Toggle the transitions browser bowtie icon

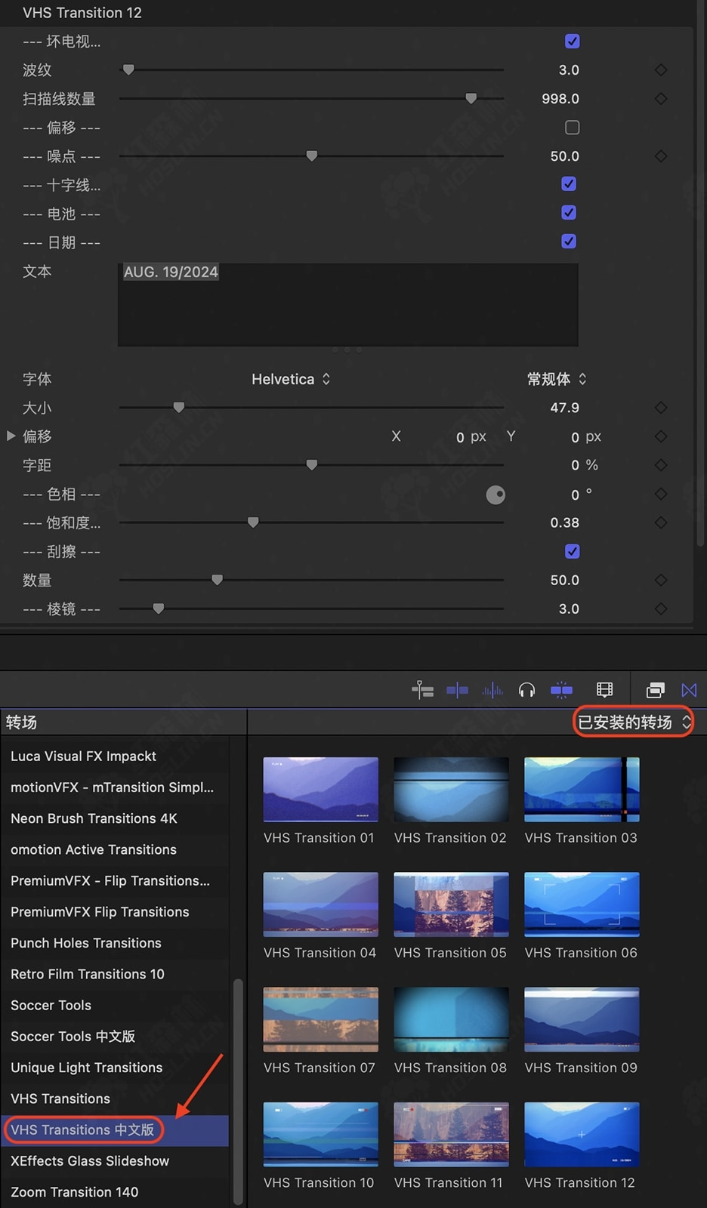(x=689, y=689)
